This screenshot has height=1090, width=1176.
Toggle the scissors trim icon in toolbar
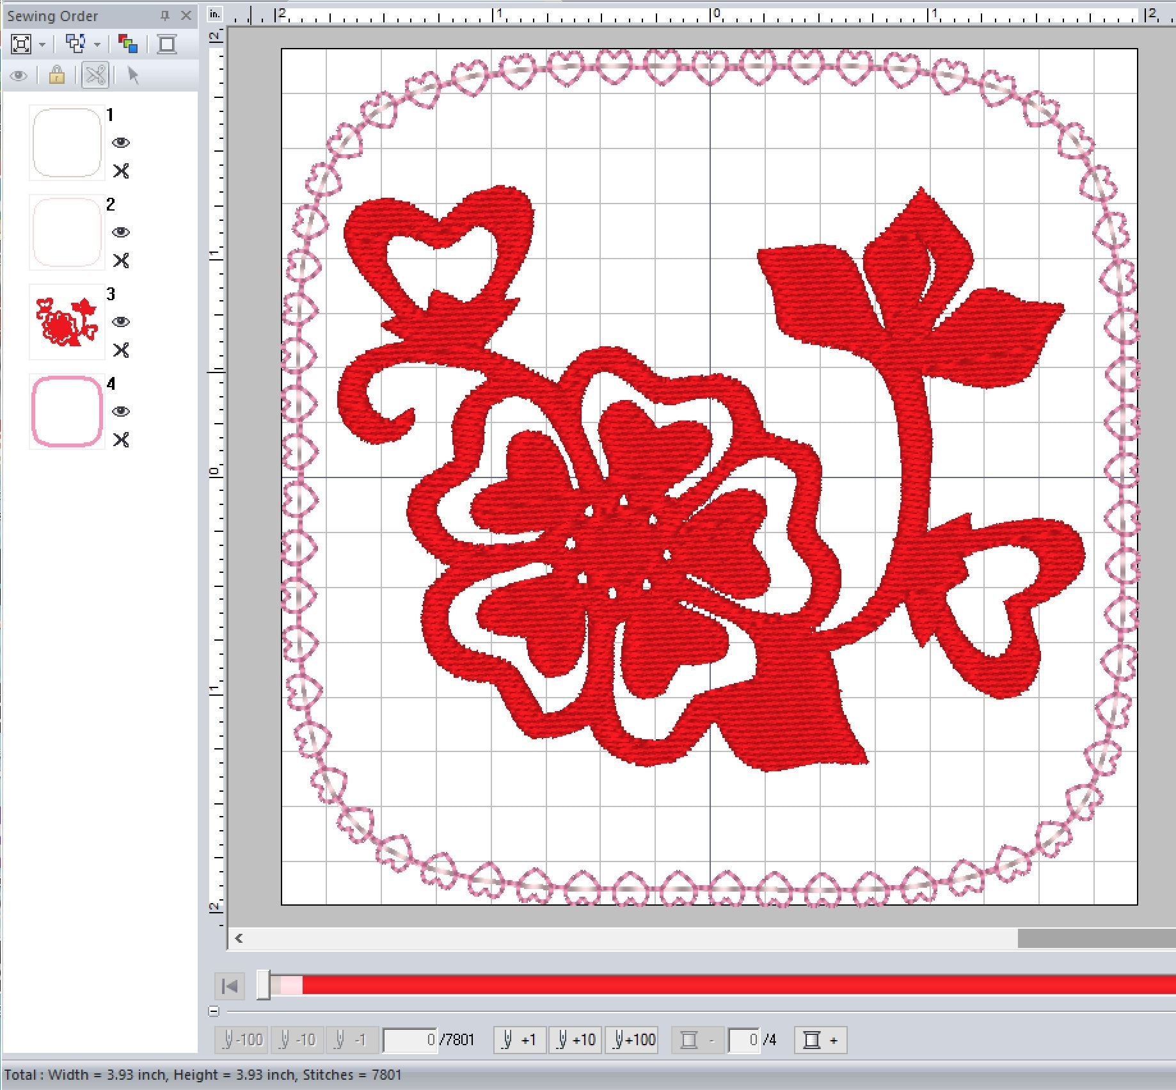[x=95, y=76]
